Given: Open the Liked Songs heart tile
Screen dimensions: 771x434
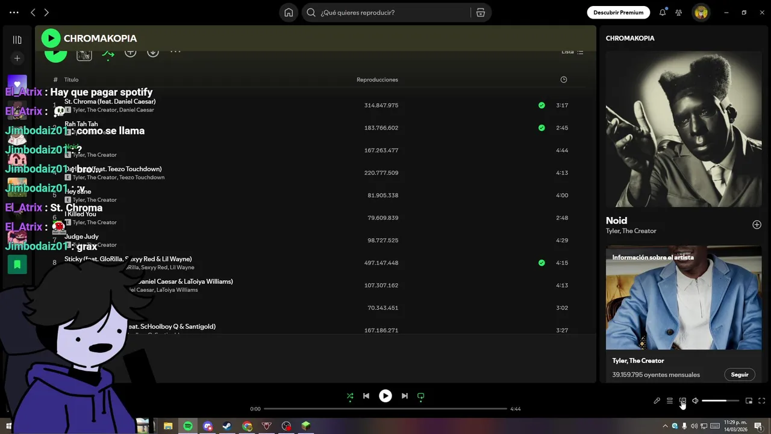Looking at the screenshot, I should (17, 84).
